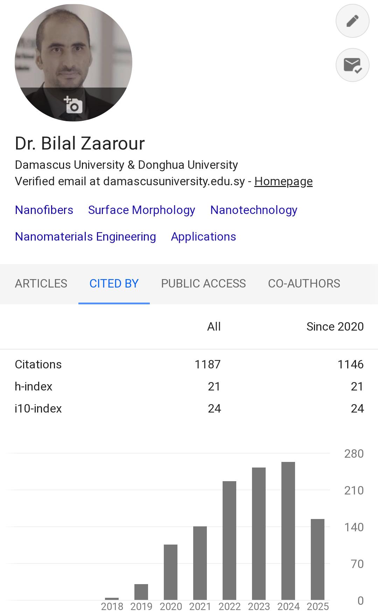This screenshot has height=616, width=378.
Task: Select the 2025 citations bar
Action: pos(317,559)
